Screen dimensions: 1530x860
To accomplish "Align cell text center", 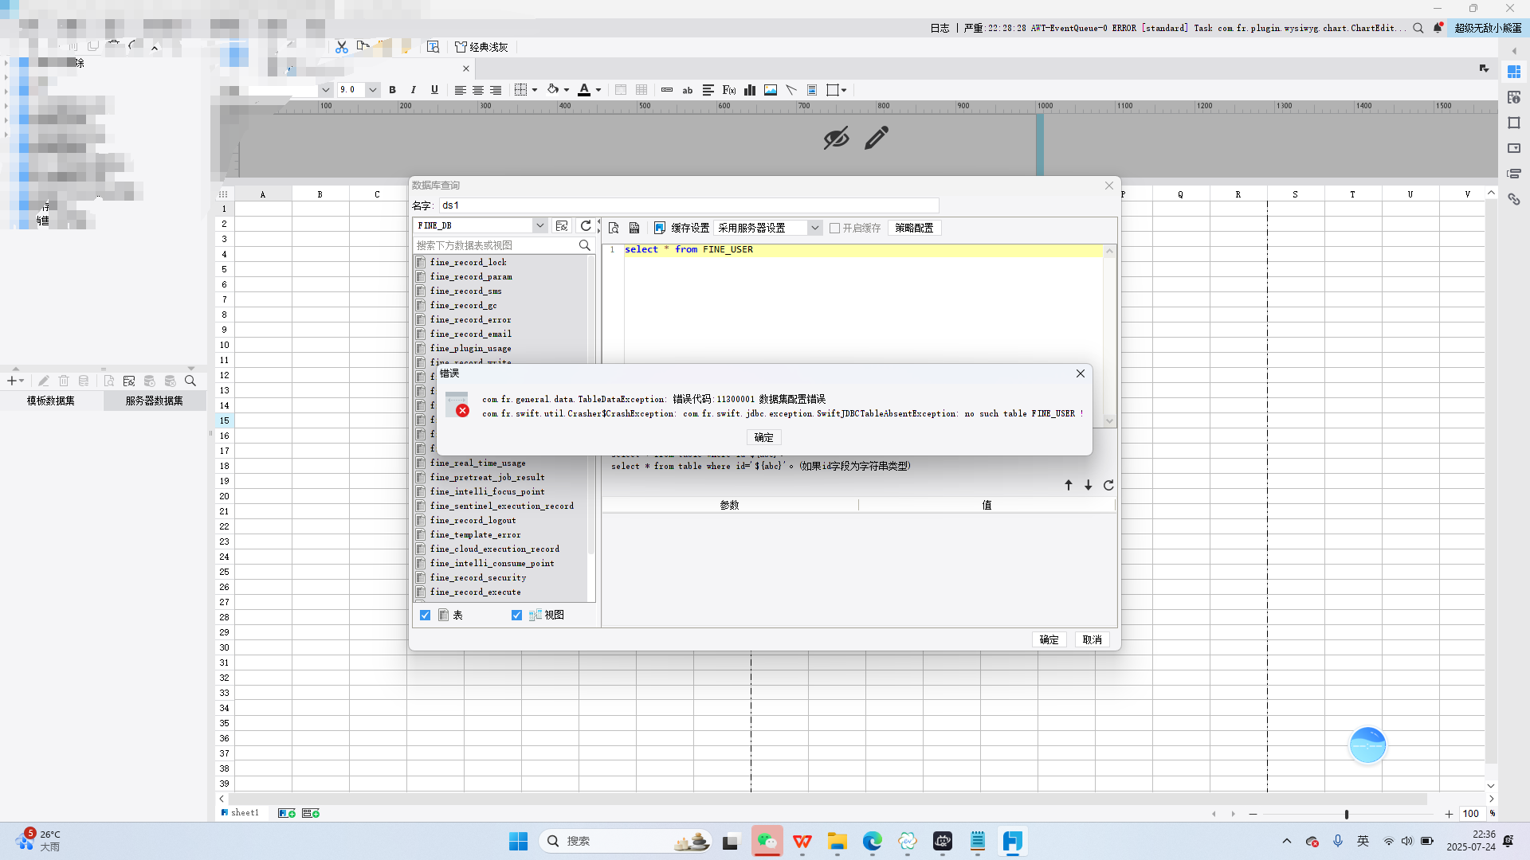I will pyautogui.click(x=478, y=90).
